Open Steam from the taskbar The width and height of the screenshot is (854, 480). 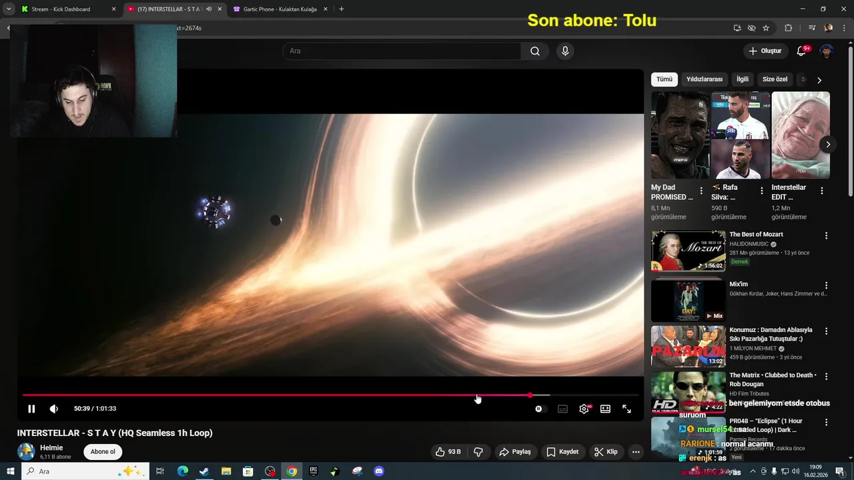[x=204, y=471]
